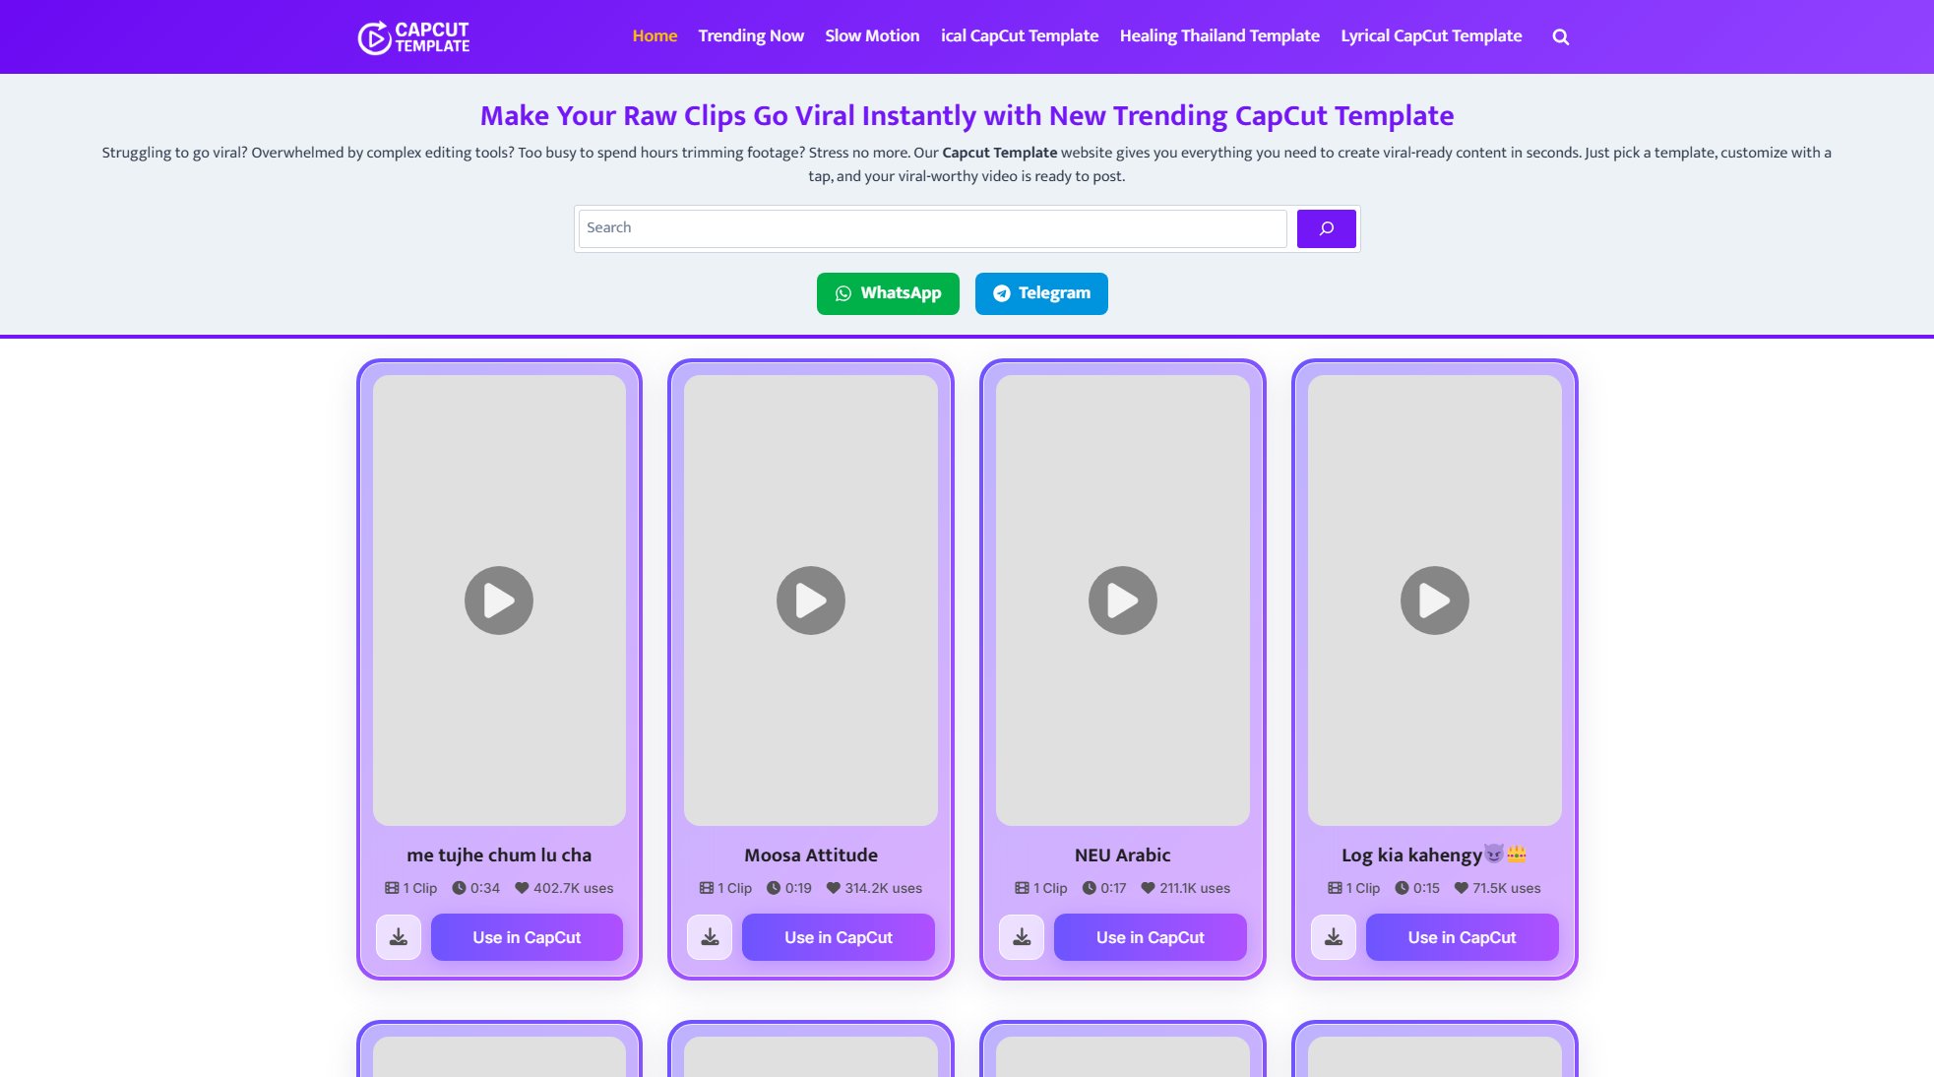Focus the Search input field
The image size is (1934, 1077).
pyautogui.click(x=932, y=228)
